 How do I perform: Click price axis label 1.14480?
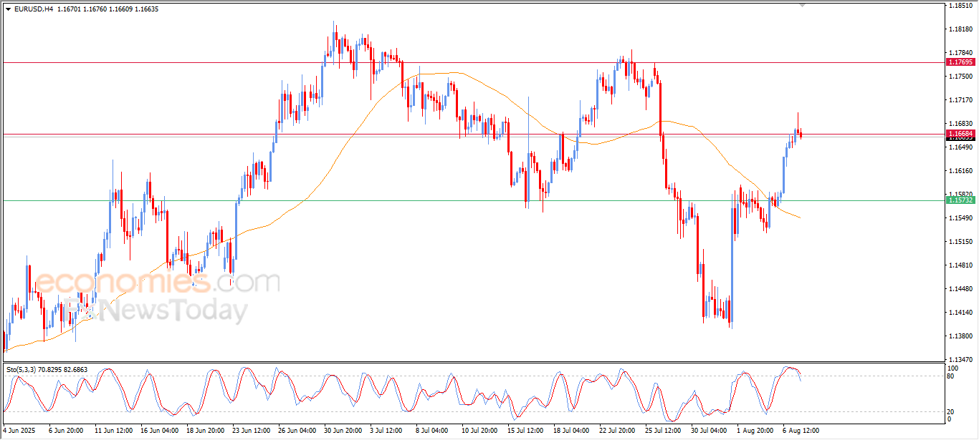(x=960, y=289)
